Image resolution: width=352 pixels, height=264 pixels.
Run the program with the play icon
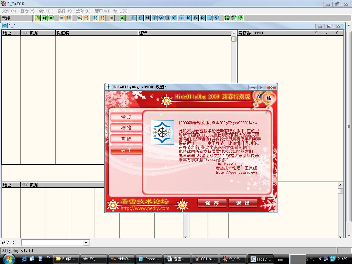click(x=62, y=18)
